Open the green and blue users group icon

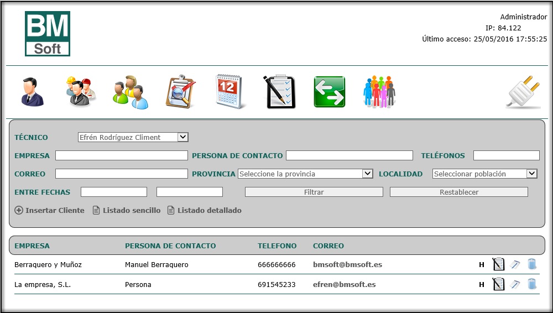tap(131, 92)
